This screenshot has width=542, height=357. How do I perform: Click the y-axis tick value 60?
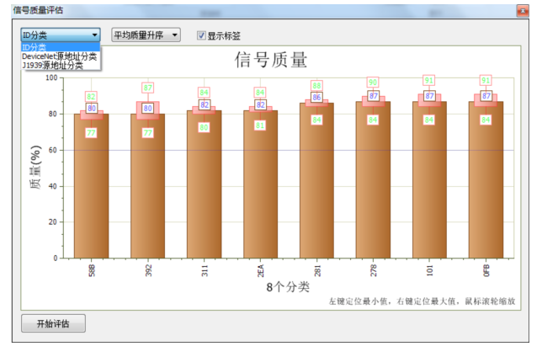53,150
